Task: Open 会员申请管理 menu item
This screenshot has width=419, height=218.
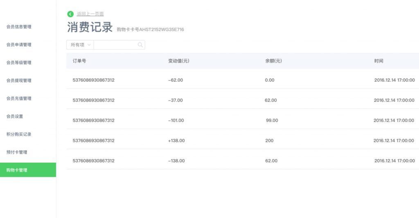Action: (x=19, y=45)
